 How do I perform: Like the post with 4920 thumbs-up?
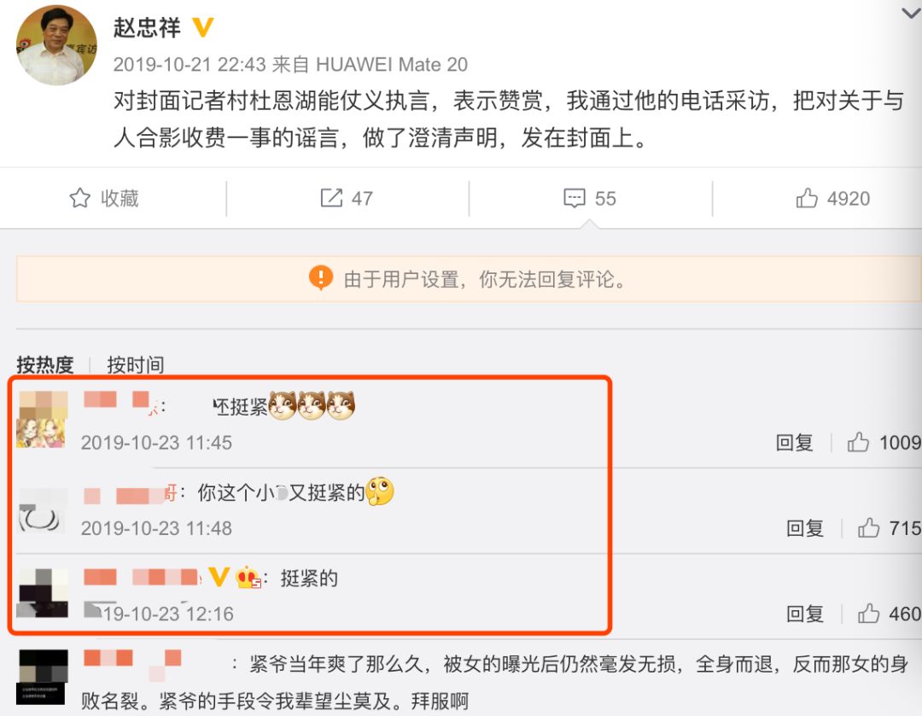click(x=807, y=198)
